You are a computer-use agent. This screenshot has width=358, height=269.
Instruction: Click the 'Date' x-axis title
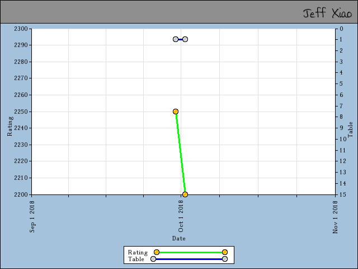pos(178,238)
